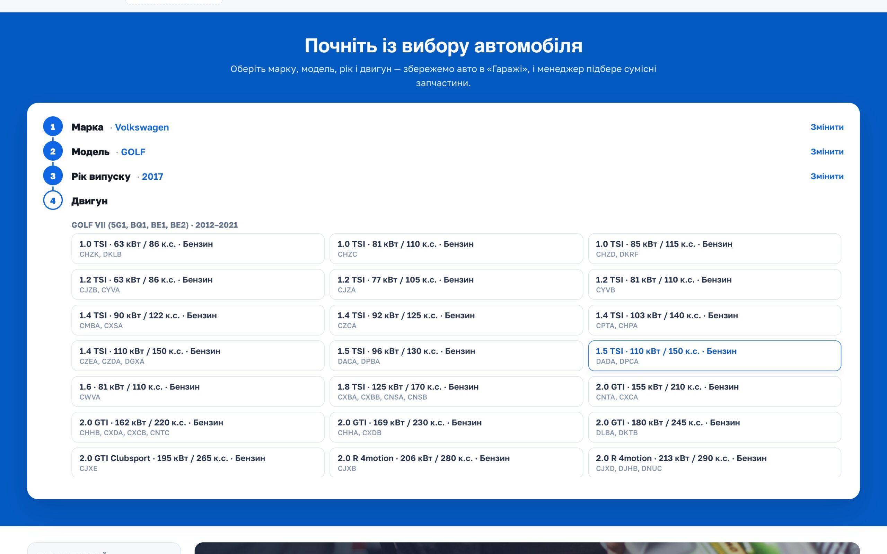The width and height of the screenshot is (887, 554).
Task: Pick engine 1.4 TSI 92 кВт CZCA
Action: 456,320
